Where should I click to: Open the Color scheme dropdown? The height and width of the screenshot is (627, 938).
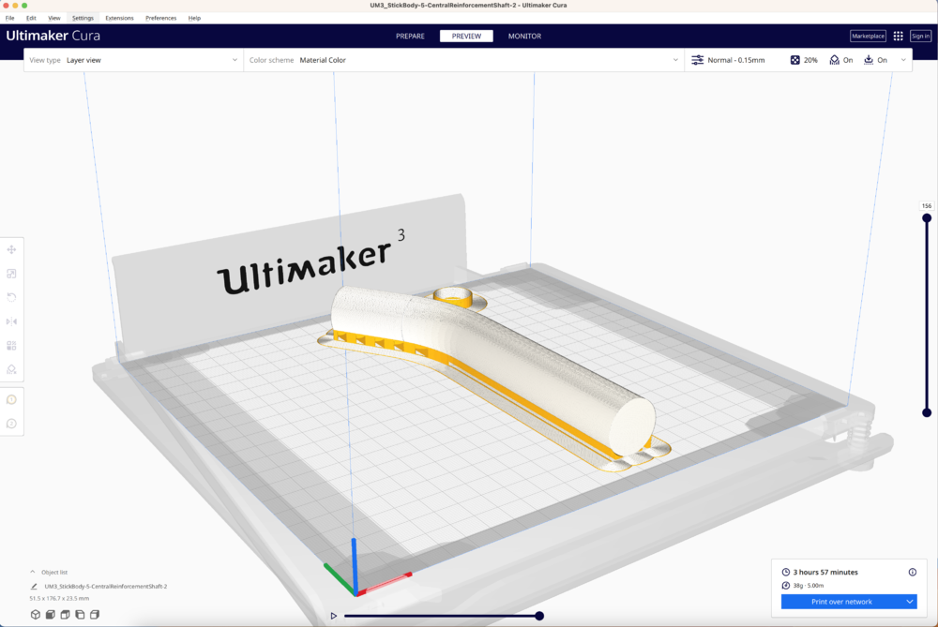(463, 60)
